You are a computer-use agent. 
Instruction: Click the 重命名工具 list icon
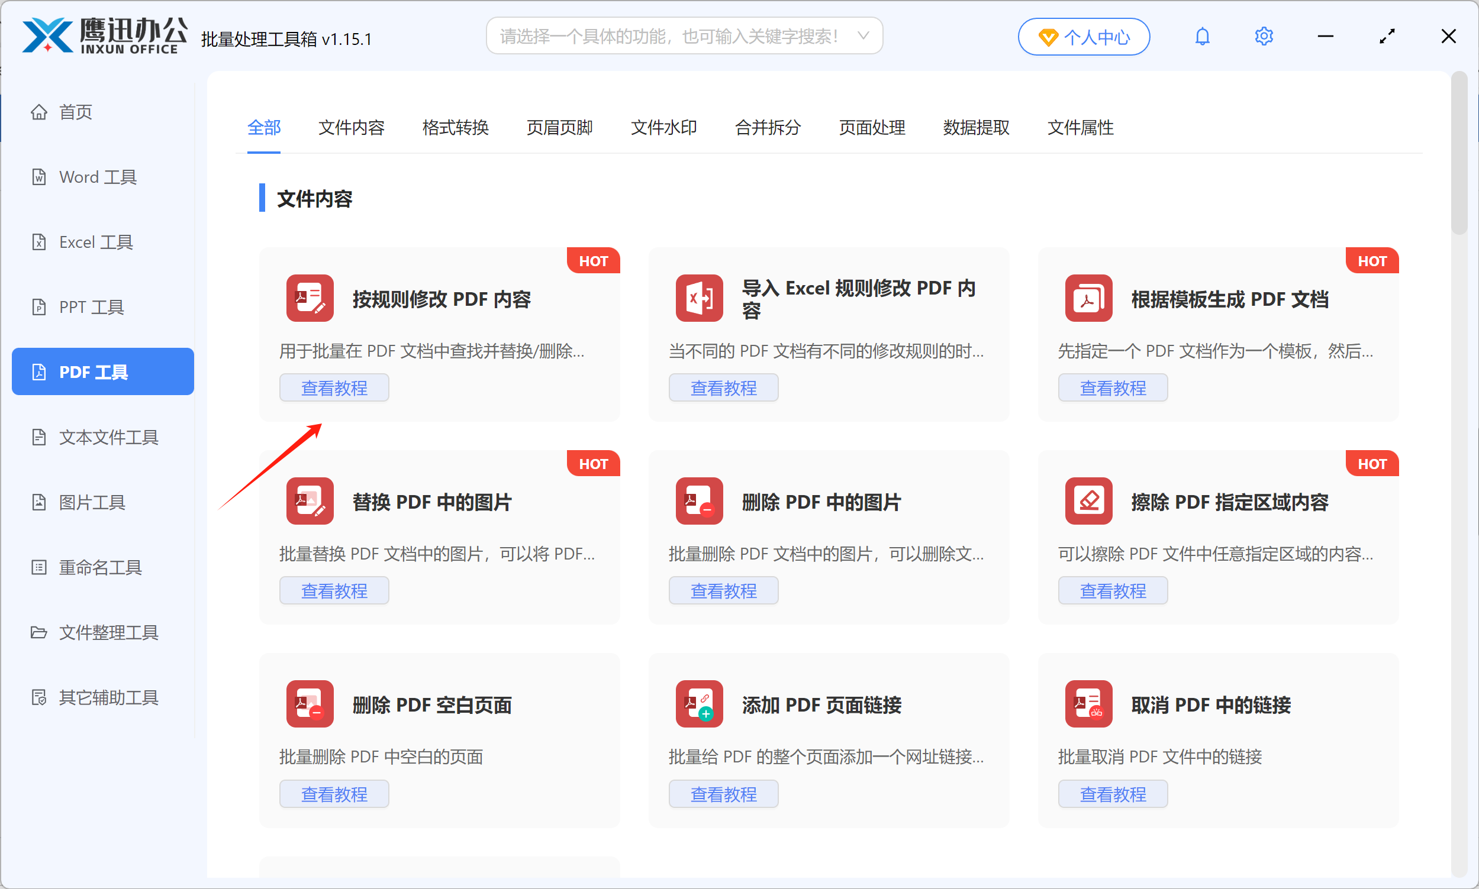pos(39,567)
